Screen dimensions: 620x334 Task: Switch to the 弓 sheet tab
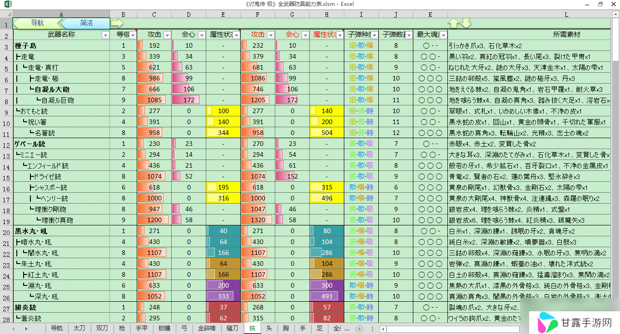click(184, 328)
